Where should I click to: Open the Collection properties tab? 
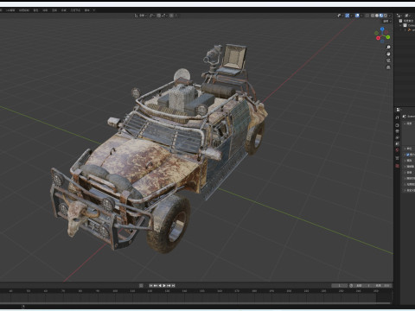point(397,158)
